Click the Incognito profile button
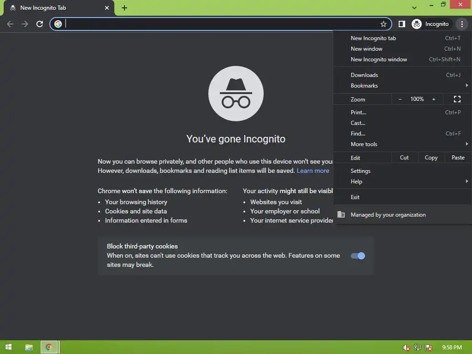 pyautogui.click(x=431, y=24)
